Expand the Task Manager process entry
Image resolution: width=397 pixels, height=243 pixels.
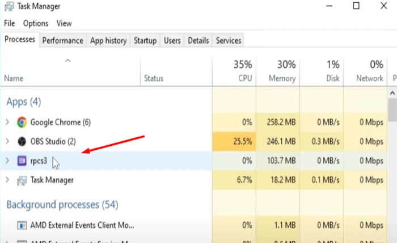(7, 180)
